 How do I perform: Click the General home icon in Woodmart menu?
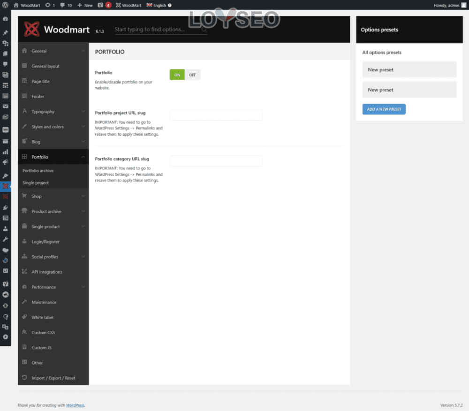[24, 51]
